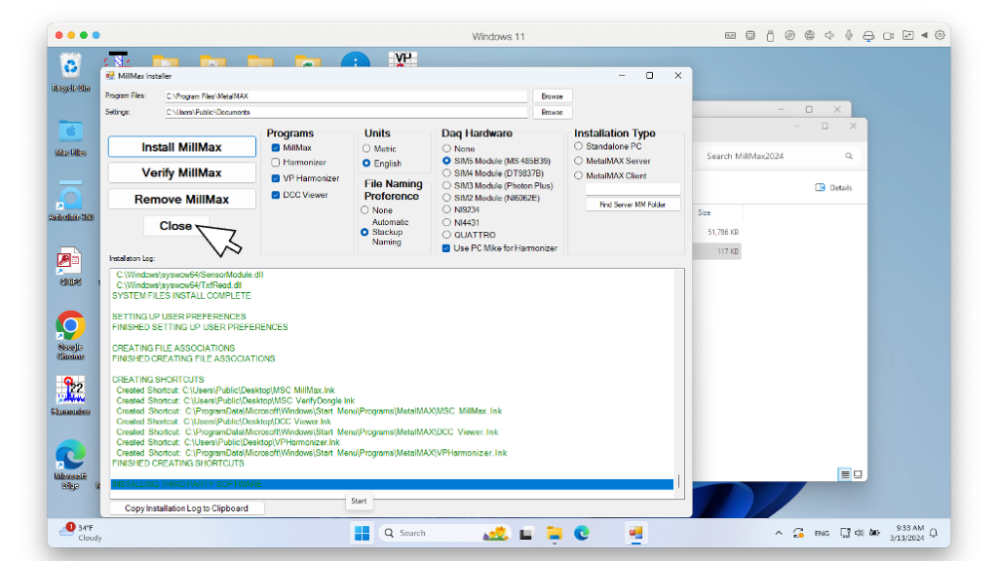Open the notification bell in the taskbar

(934, 533)
